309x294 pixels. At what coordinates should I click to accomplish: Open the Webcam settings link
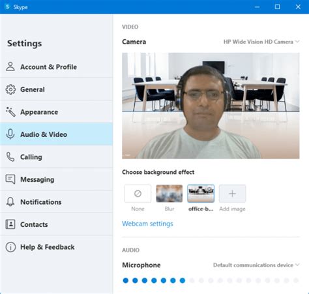click(147, 224)
